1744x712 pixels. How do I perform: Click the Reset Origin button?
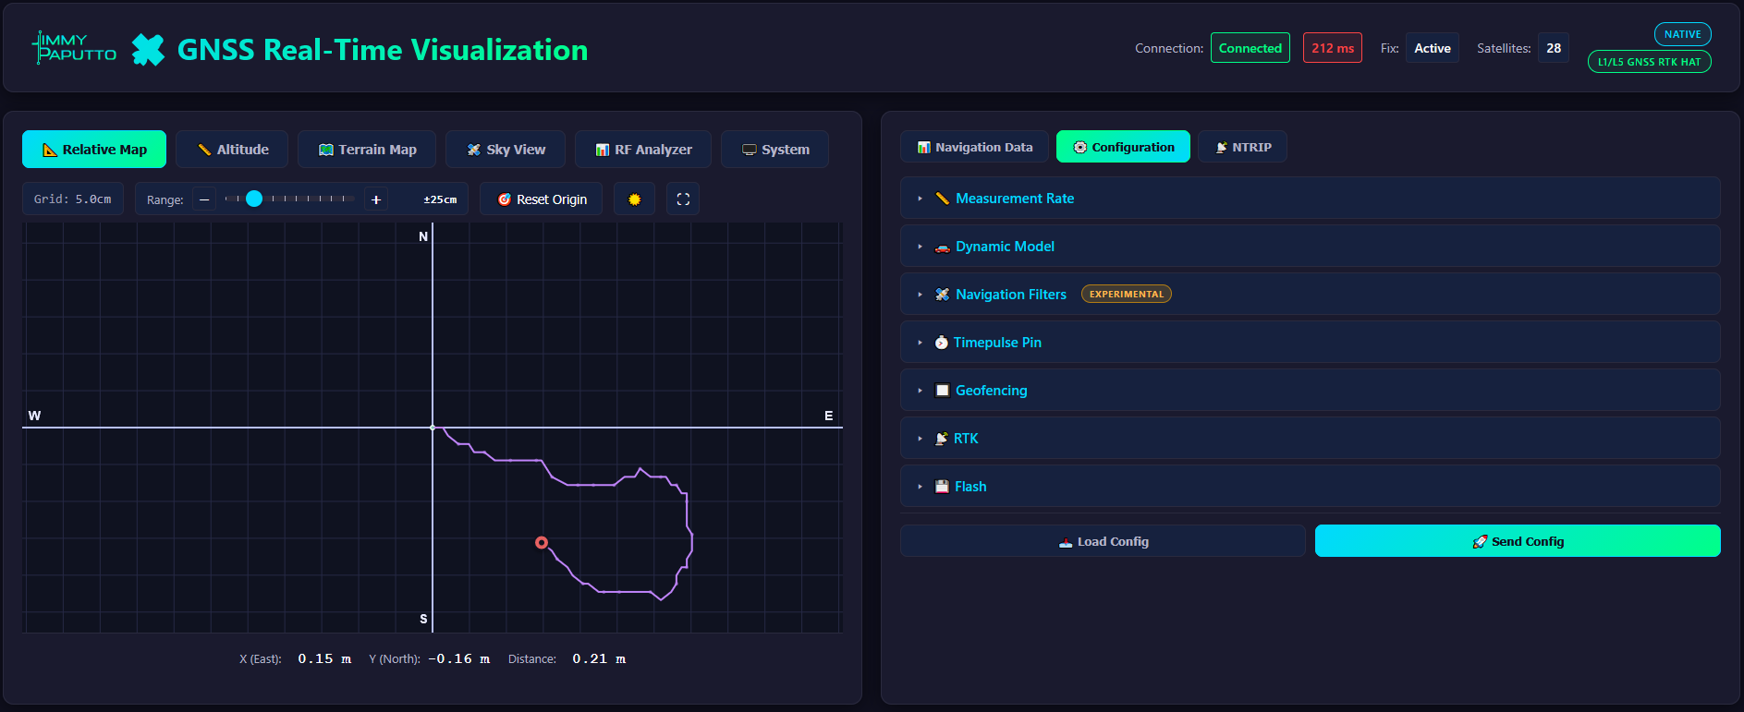click(x=542, y=199)
